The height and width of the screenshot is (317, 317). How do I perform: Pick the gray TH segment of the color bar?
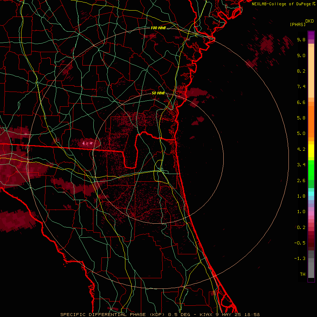[x=311, y=270]
